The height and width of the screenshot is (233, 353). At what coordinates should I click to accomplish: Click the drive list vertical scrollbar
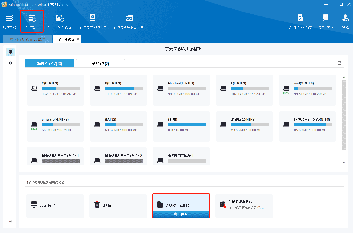tap(344, 115)
